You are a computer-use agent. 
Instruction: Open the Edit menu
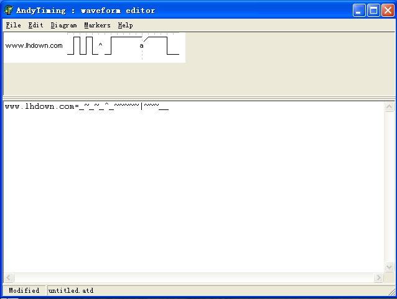[35, 25]
